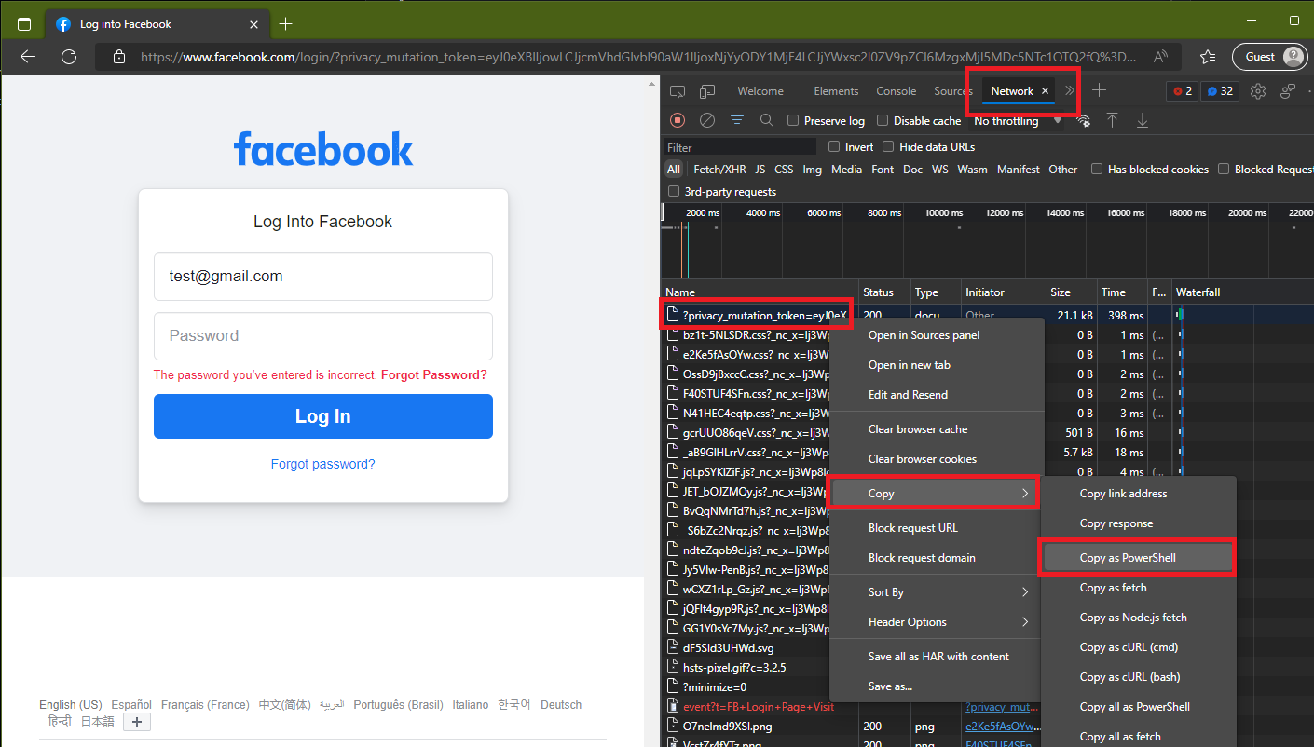Viewport: 1314px width, 747px height.
Task: Stop recording network log (red circle)
Action: point(678,120)
